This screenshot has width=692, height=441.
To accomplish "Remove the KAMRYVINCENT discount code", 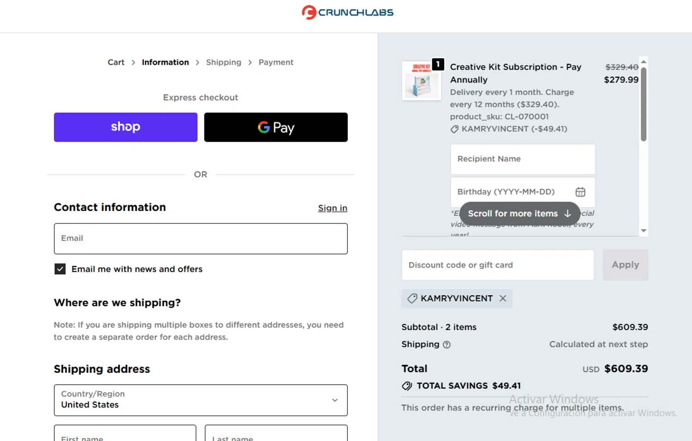I will [x=503, y=298].
